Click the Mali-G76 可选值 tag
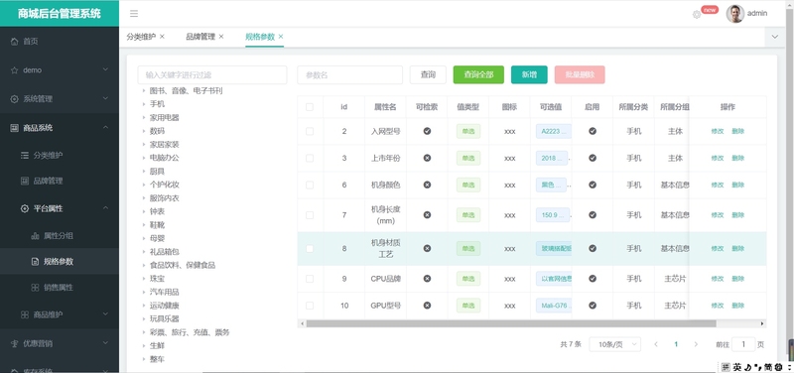The width and height of the screenshot is (794, 373). 554,306
